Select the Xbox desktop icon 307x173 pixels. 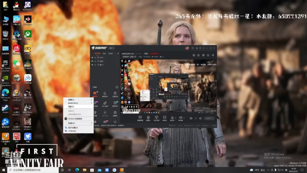[x=28, y=35]
